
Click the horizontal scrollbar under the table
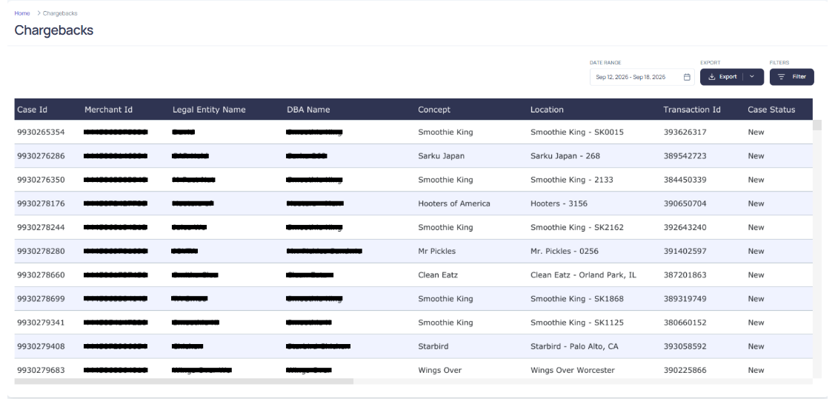(184, 381)
